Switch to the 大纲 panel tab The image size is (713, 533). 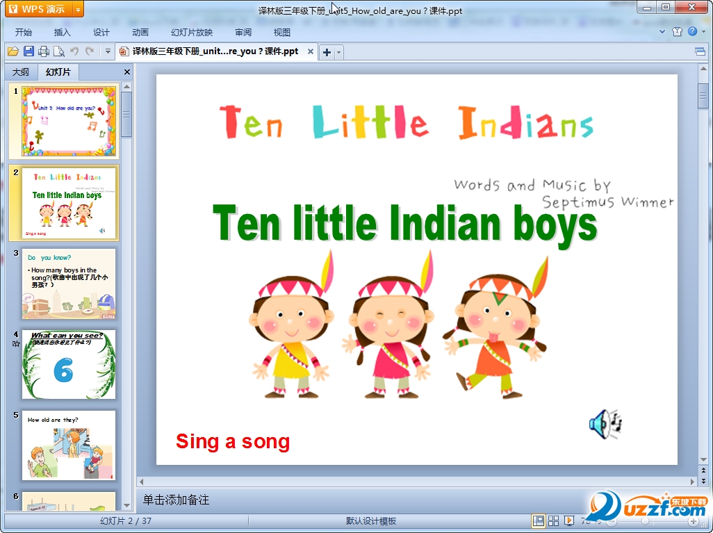[x=20, y=72]
